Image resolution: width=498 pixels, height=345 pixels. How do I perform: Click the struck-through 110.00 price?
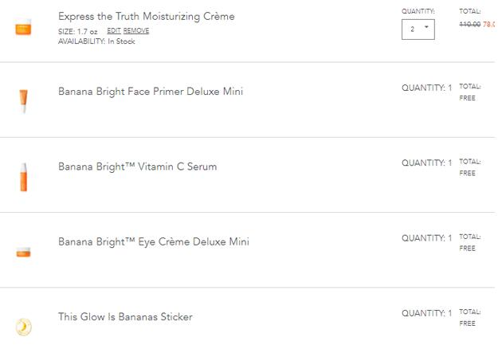click(x=470, y=24)
